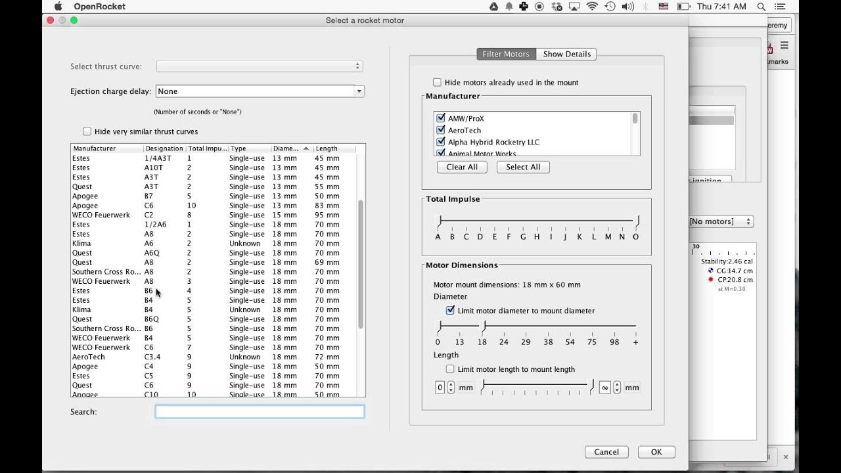
Task: Click the Ejection charge delay text field
Action: tap(255, 91)
